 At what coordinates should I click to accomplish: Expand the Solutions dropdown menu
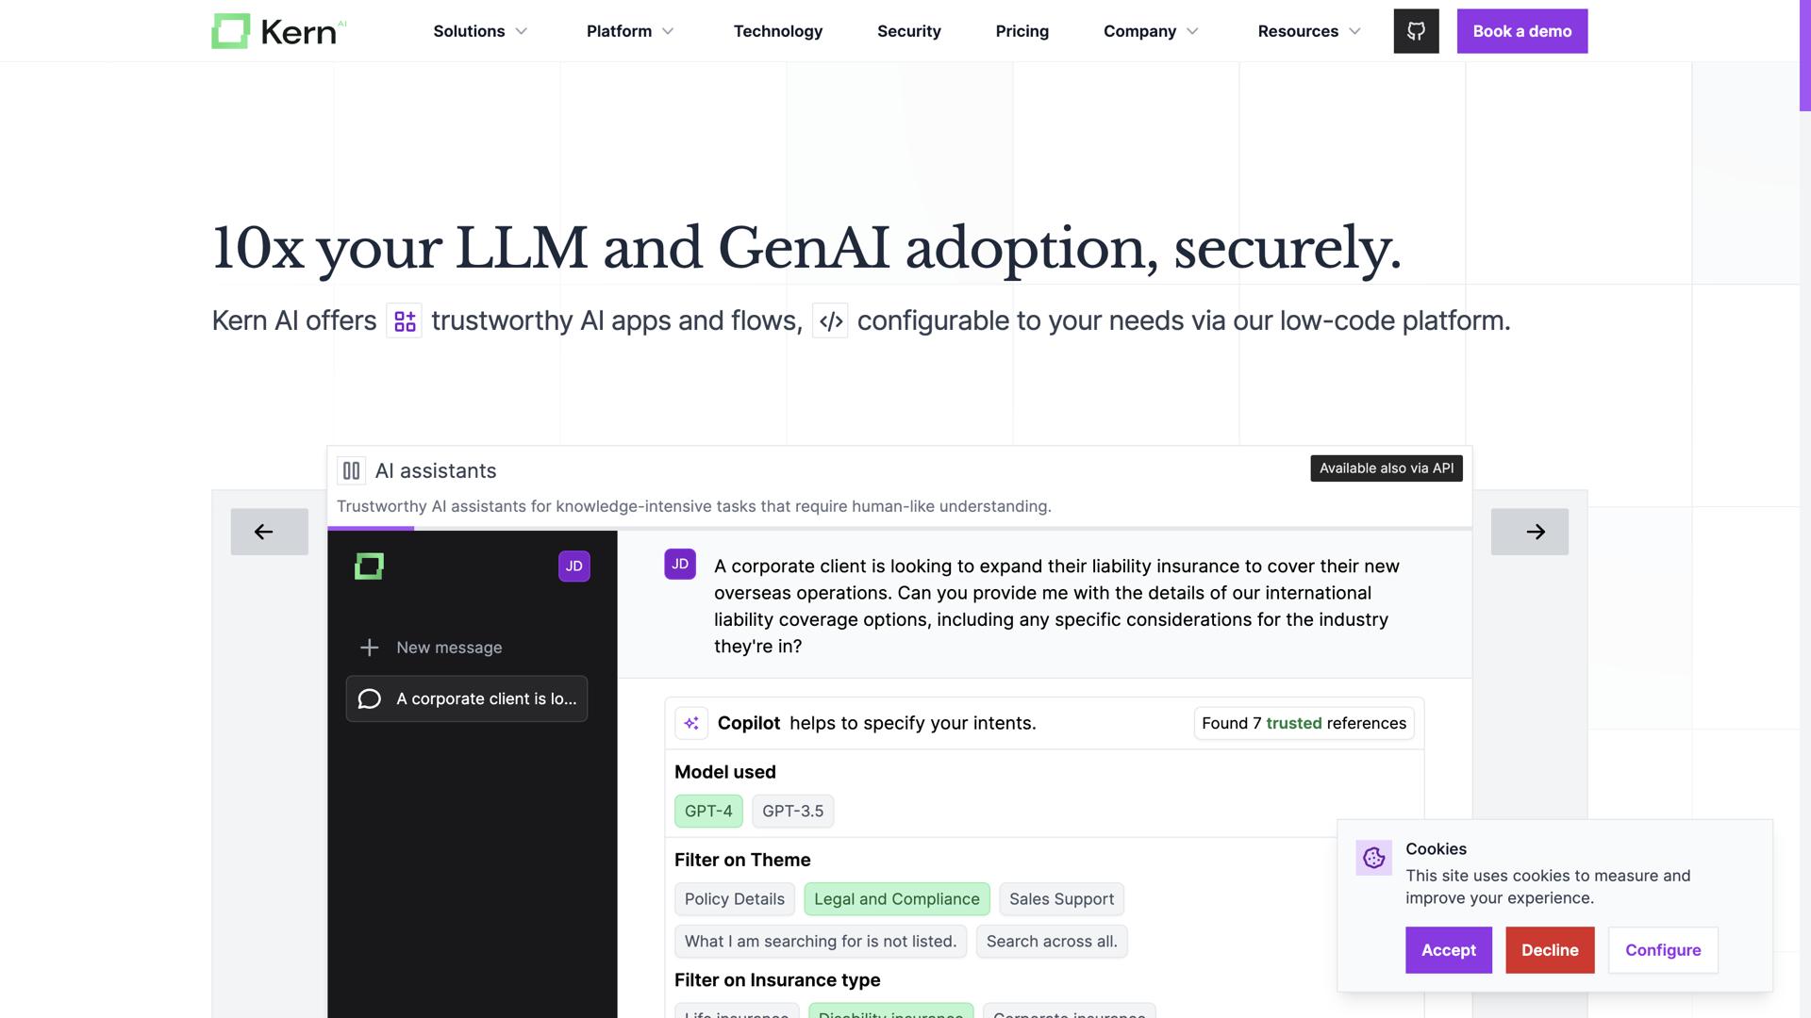[x=480, y=31]
